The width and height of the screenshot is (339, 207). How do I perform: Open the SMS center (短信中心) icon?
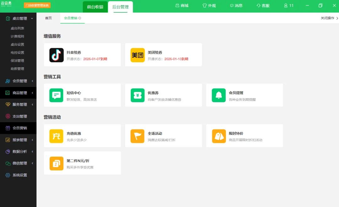click(56, 95)
